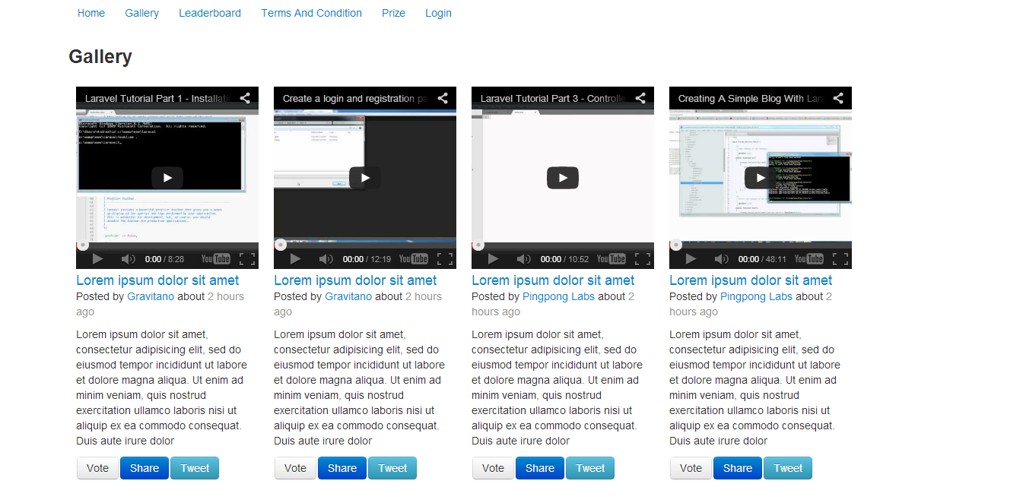1026x503 pixels.
Task: Start the login and registration video with the center play button
Action: click(365, 178)
